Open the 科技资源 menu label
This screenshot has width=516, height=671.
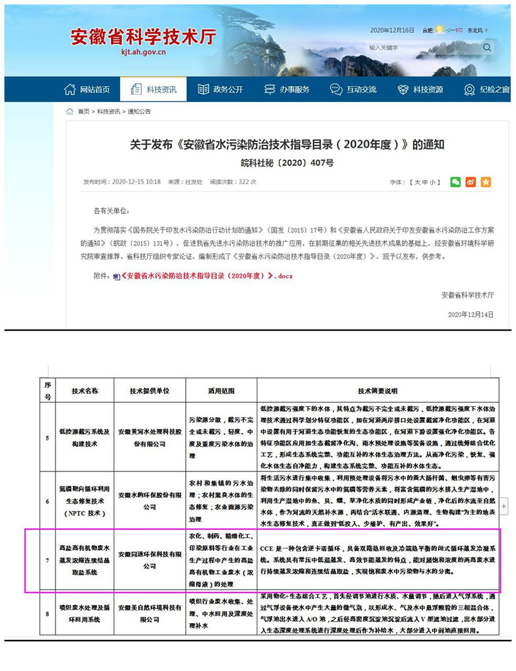click(x=428, y=89)
